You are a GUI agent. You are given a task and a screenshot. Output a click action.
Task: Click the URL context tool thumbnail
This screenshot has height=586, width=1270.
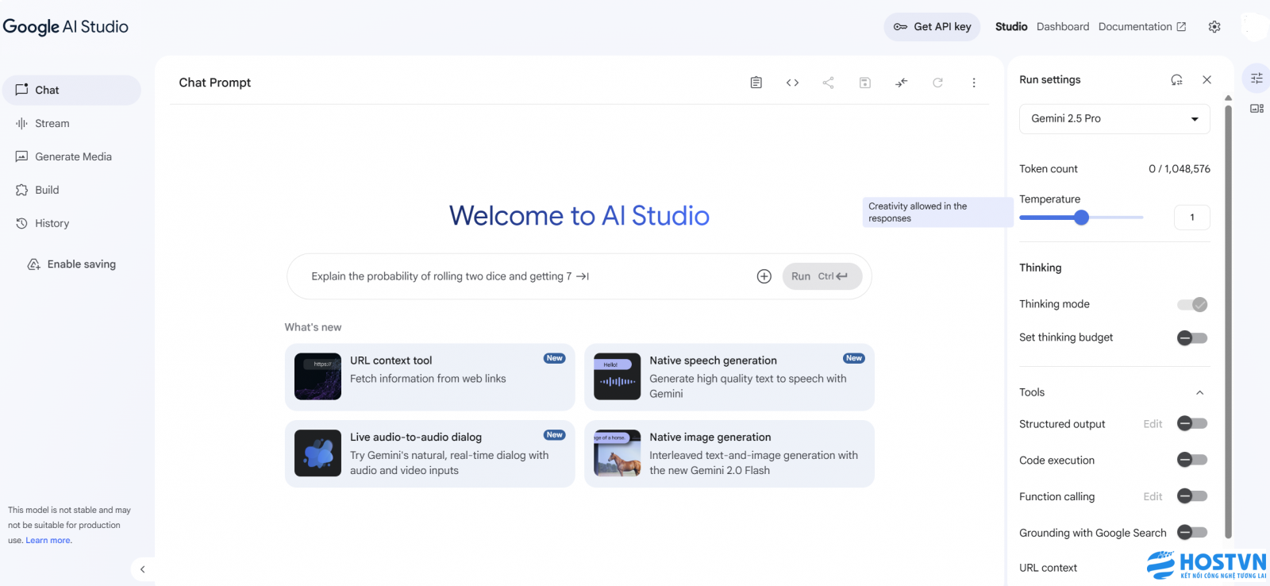317,376
